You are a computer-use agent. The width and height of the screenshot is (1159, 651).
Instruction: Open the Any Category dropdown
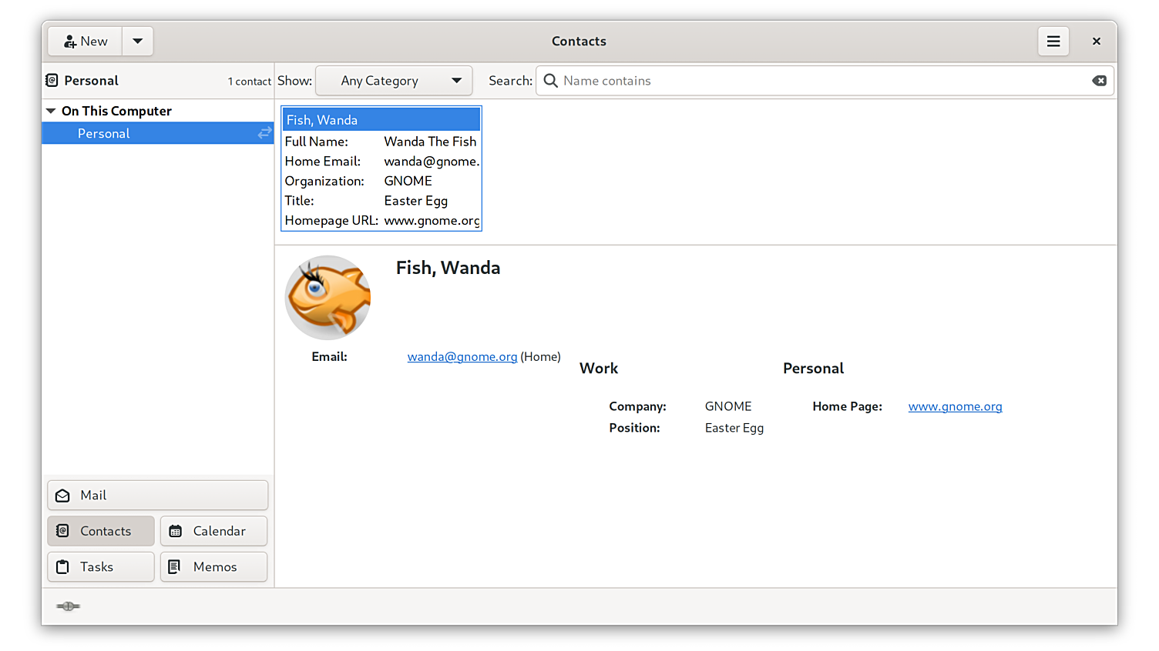coord(394,81)
